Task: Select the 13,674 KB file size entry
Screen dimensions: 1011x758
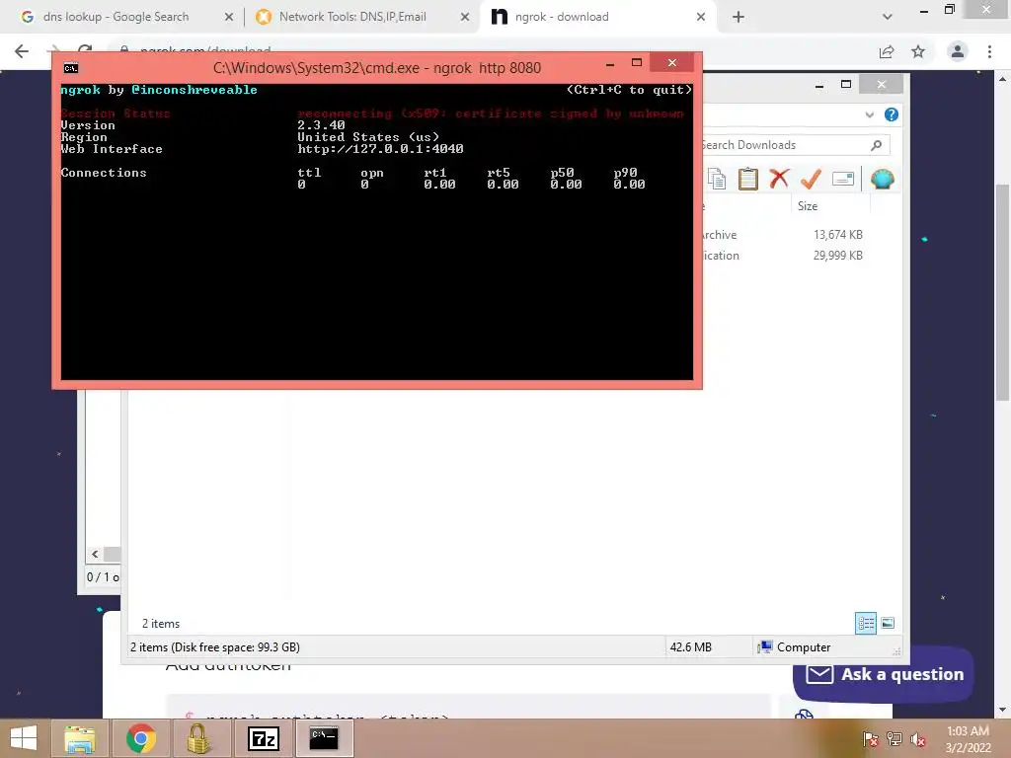Action: 837,235
